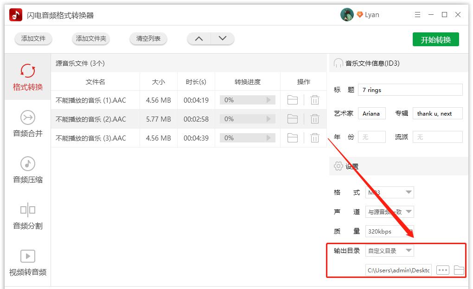This screenshot has width=473, height=289.
Task: Expand the 质量 (quality) 320kbps dropdown
Action: (390, 231)
